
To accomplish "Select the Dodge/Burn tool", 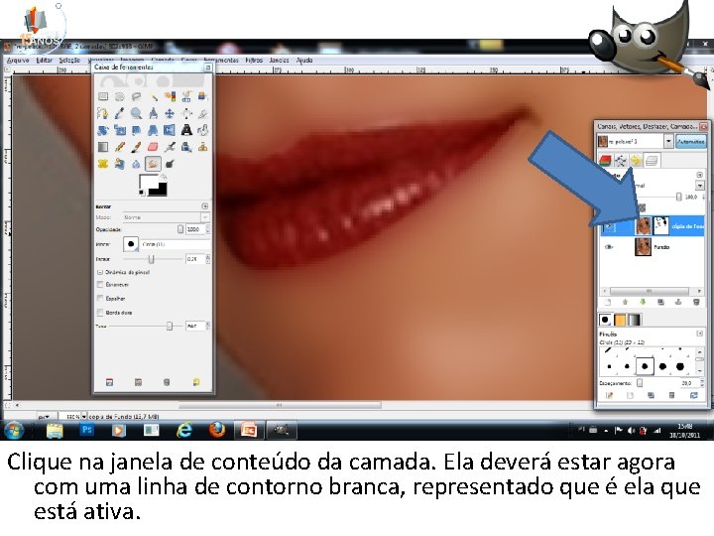I will 170,164.
